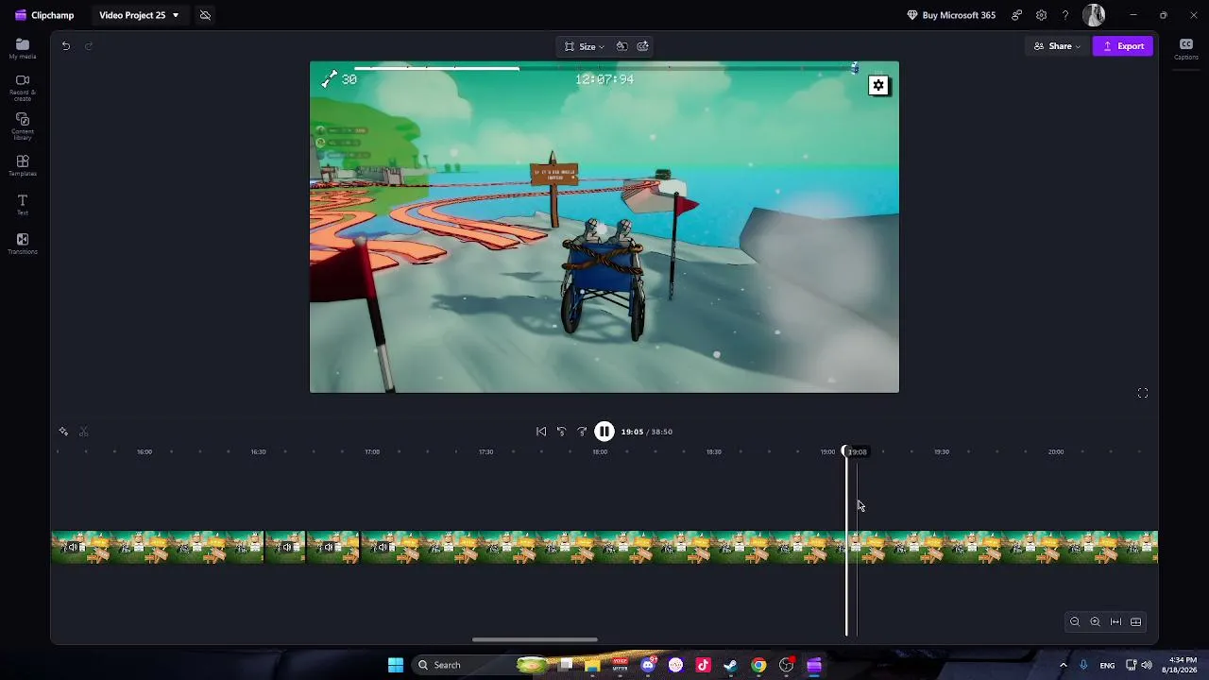This screenshot has height=680, width=1209.
Task: Click the cloud sync status icon
Action: click(x=205, y=15)
